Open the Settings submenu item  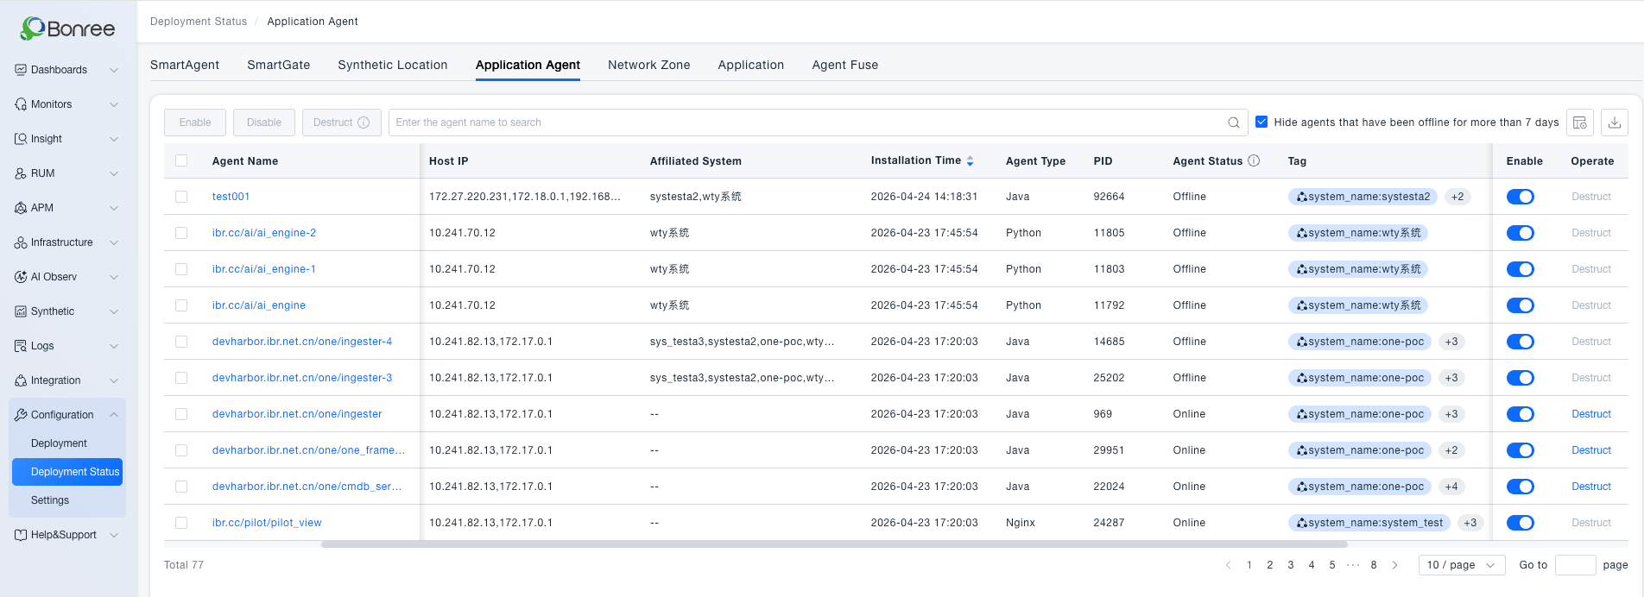(50, 500)
